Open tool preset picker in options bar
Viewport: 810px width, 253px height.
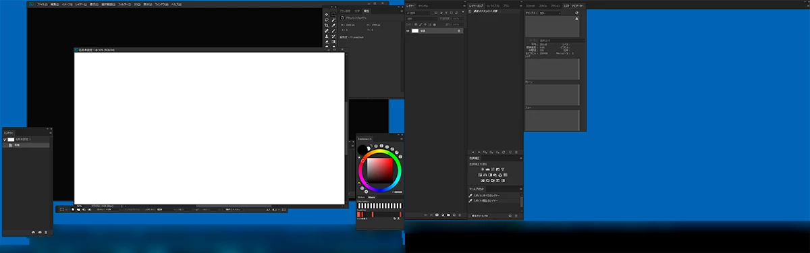click(x=63, y=209)
